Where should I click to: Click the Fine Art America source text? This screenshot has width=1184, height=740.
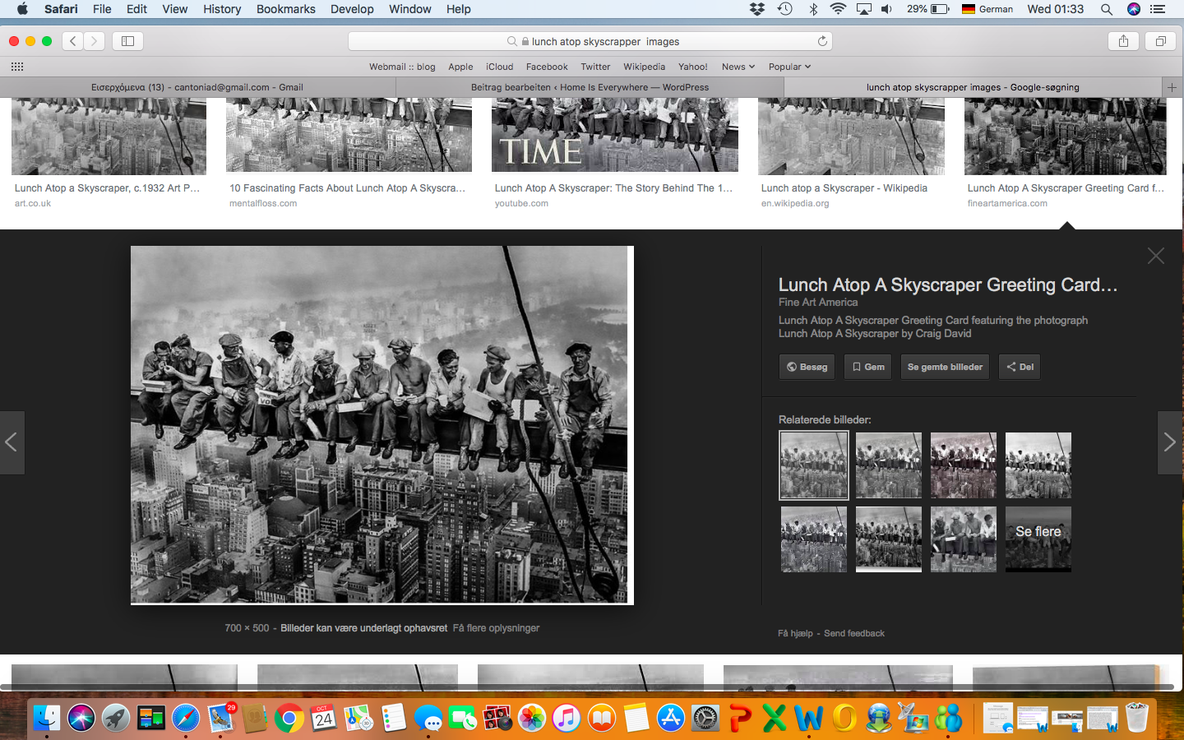click(818, 303)
